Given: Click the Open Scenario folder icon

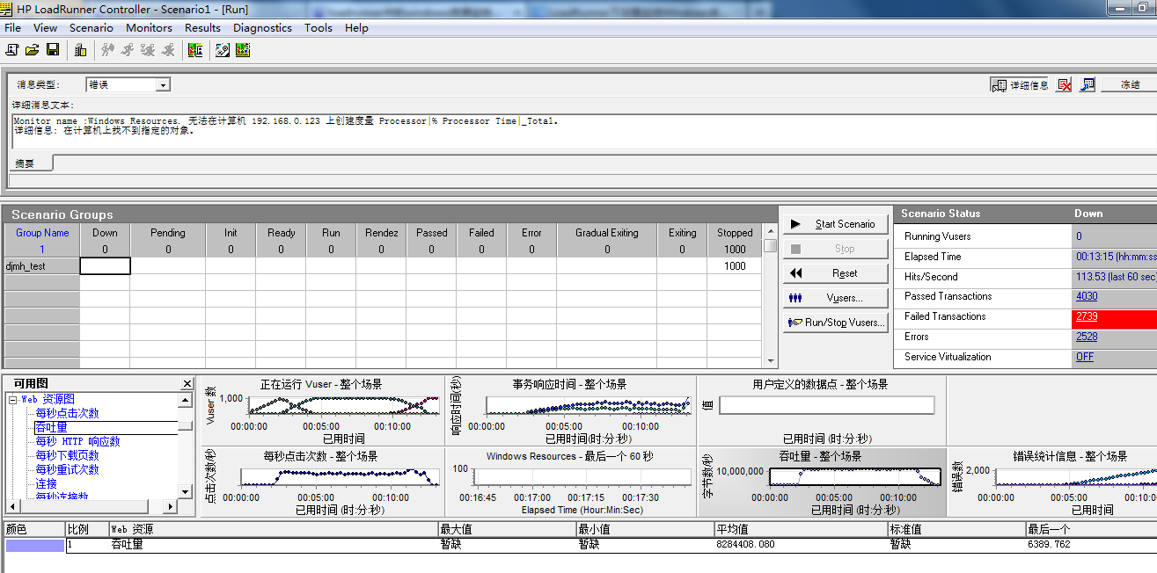Looking at the screenshot, I should coord(33,50).
